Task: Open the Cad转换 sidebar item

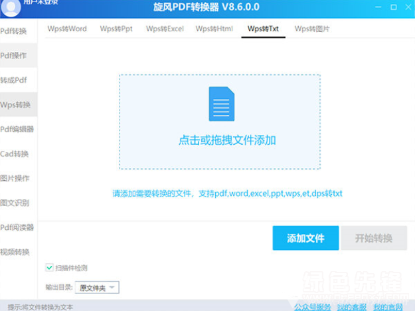Action: 19,154
